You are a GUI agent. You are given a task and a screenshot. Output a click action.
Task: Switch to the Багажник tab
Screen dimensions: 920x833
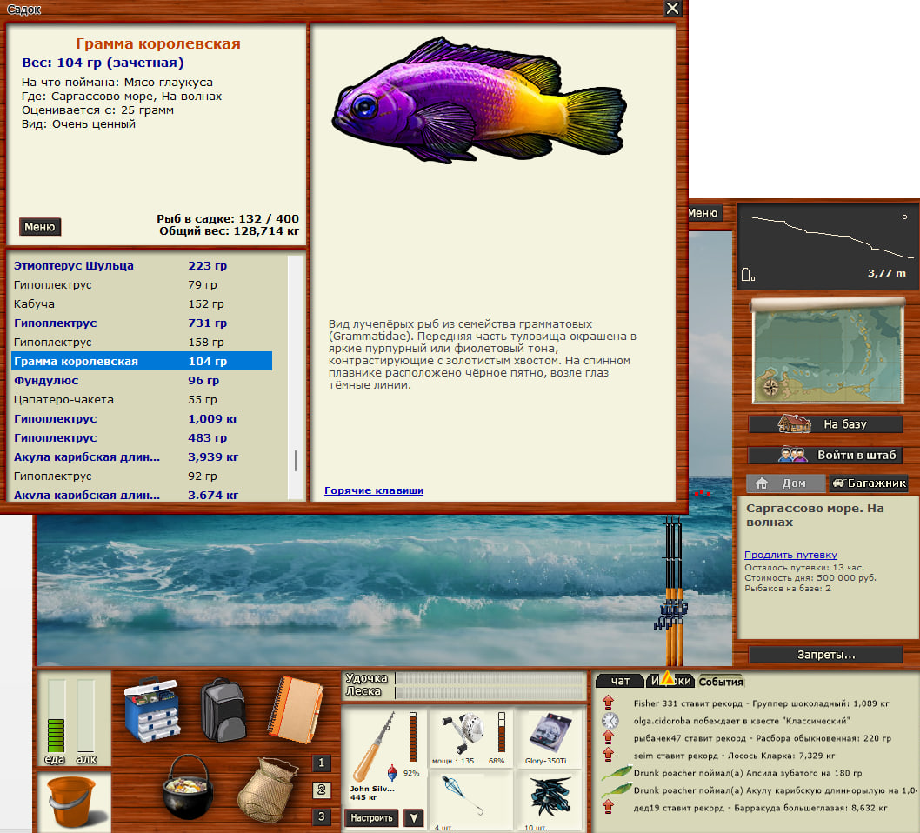click(869, 483)
